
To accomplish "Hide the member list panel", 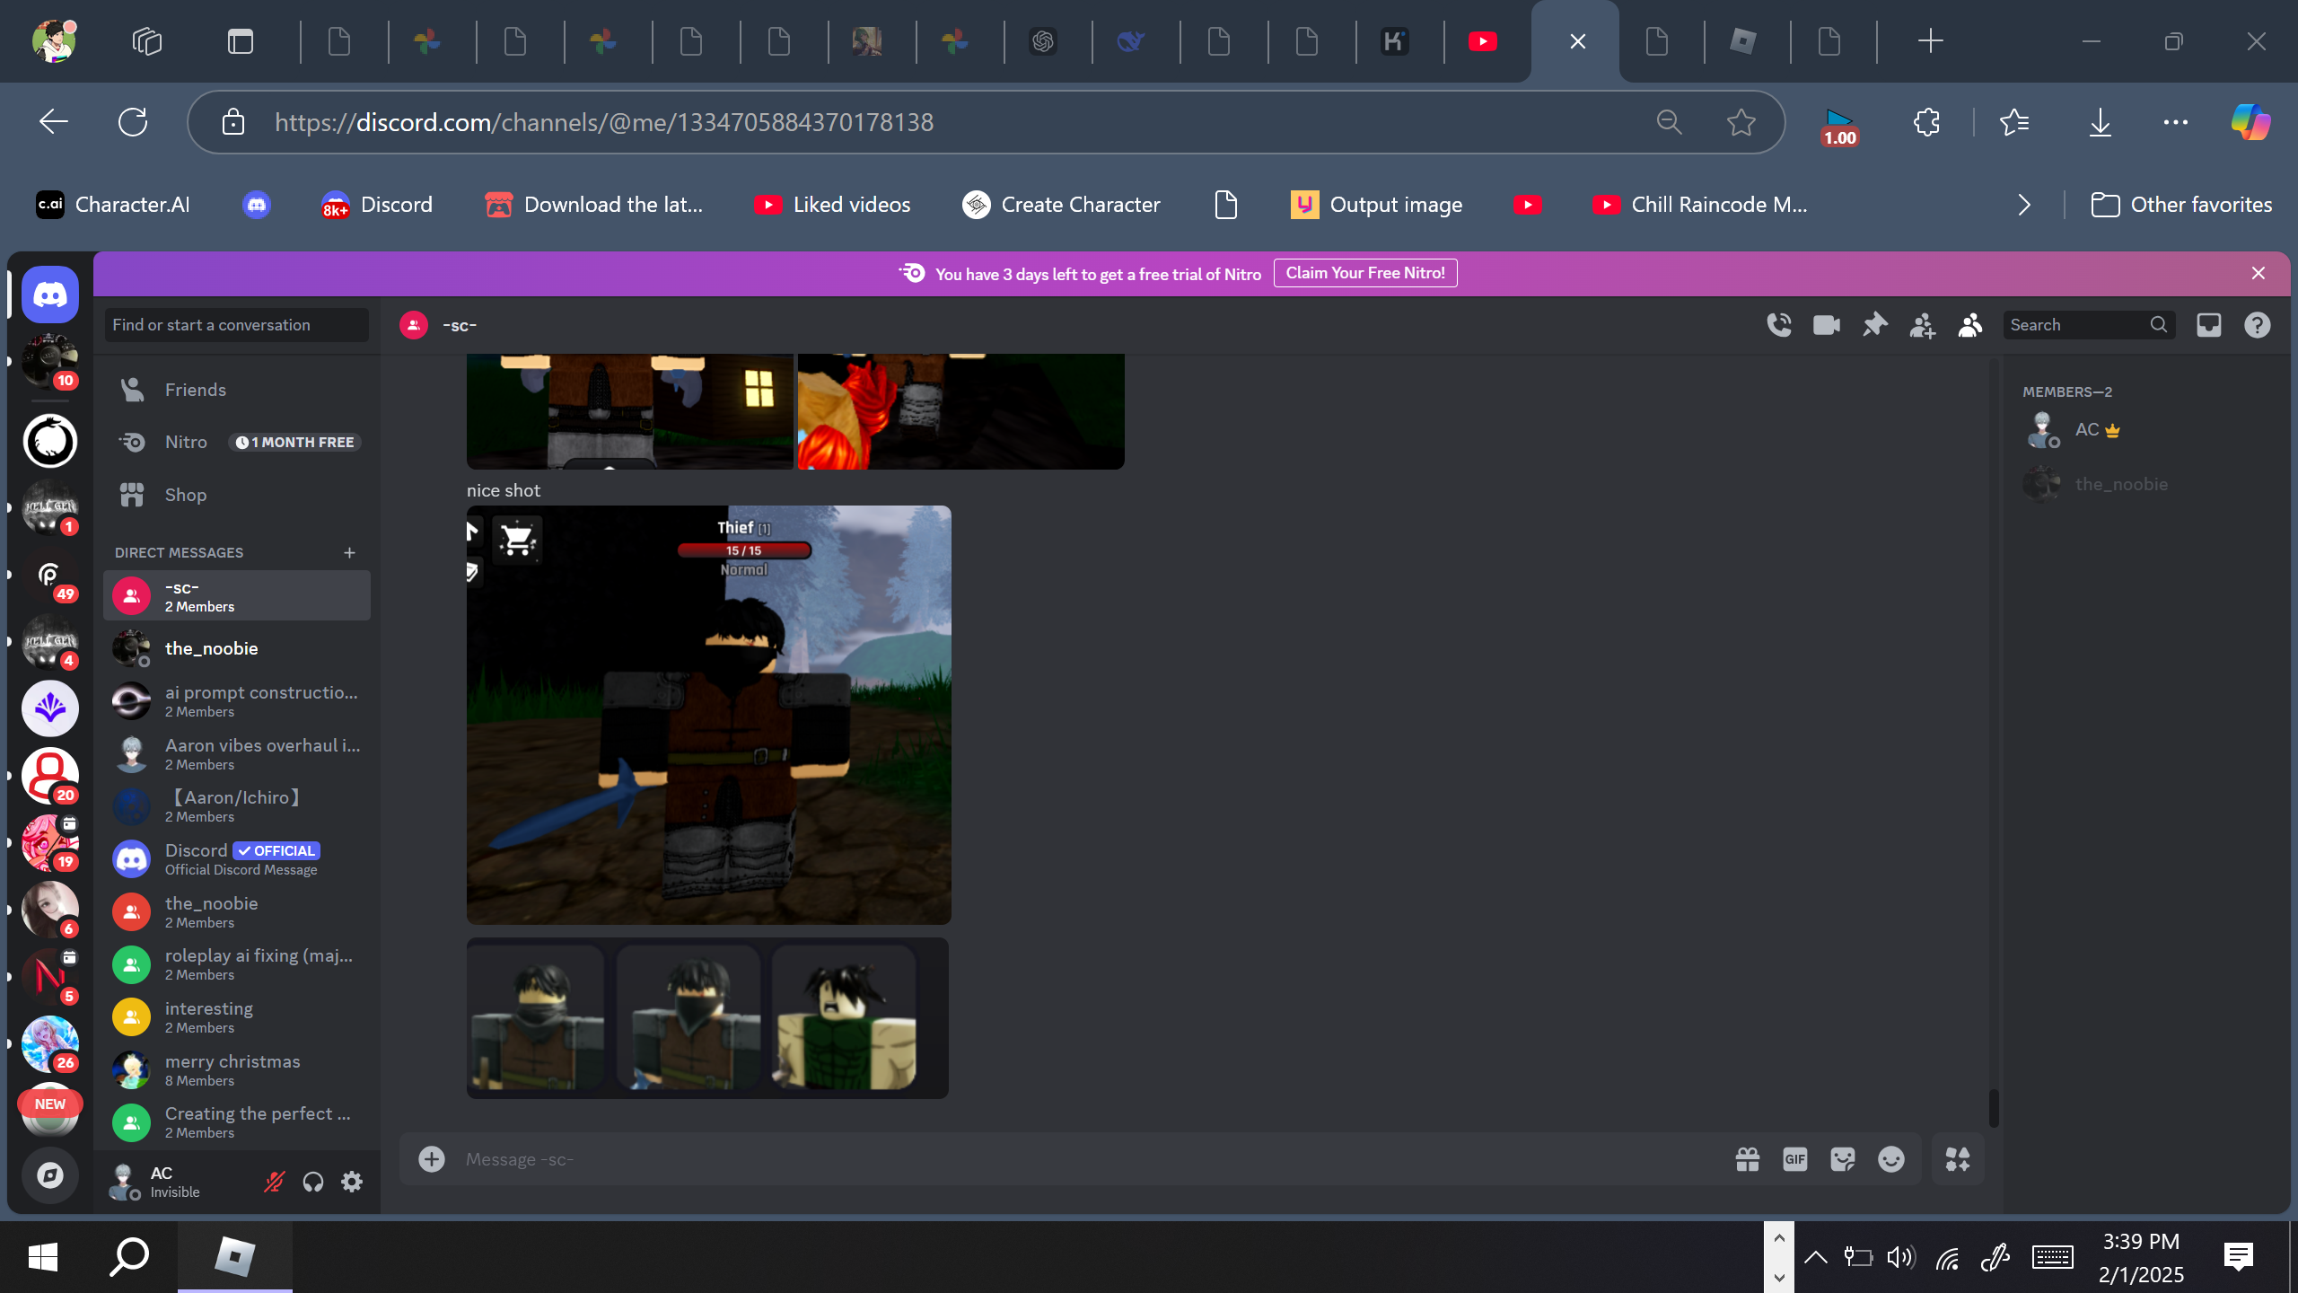I will pos(1969,325).
